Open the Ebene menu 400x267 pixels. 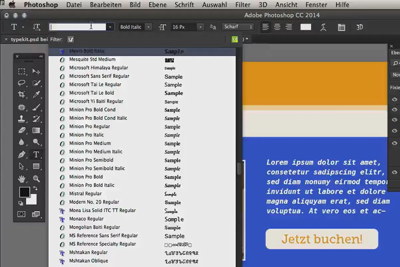coord(158,5)
